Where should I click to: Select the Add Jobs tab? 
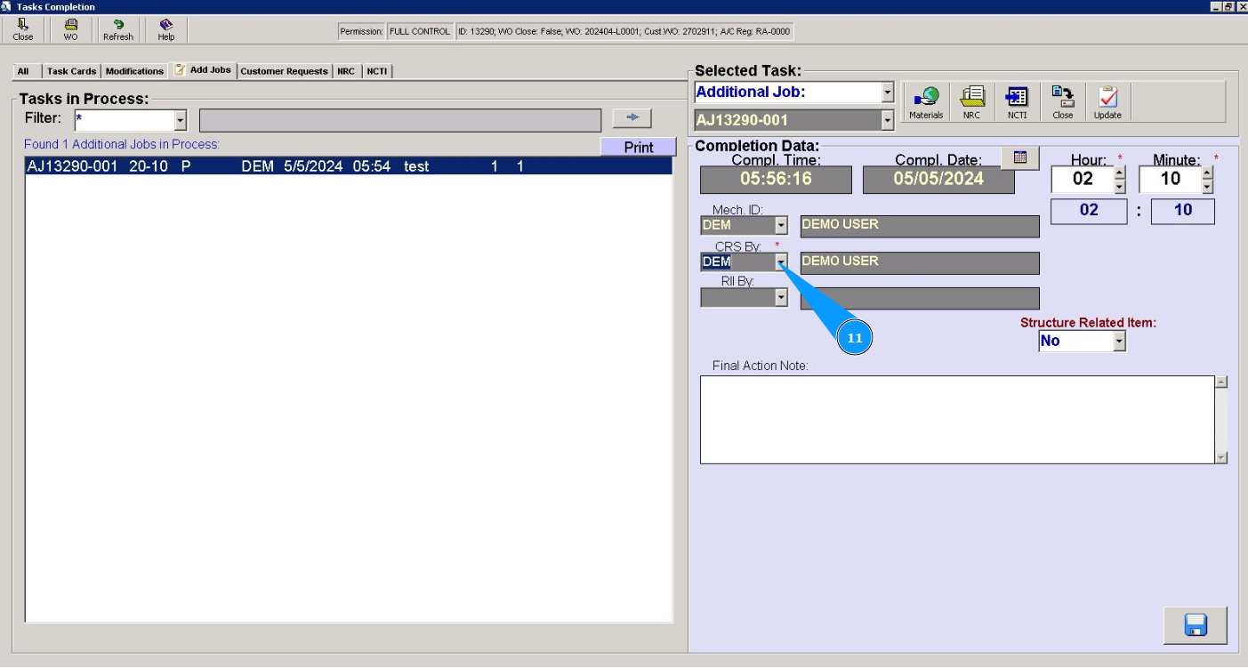(x=203, y=69)
